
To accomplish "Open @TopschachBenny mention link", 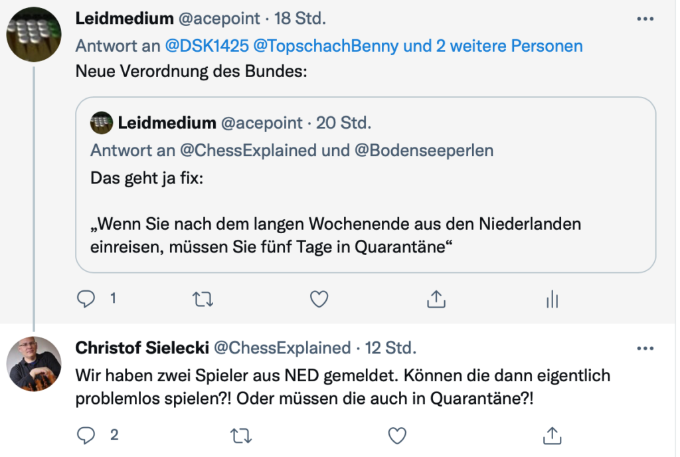I will [325, 46].
